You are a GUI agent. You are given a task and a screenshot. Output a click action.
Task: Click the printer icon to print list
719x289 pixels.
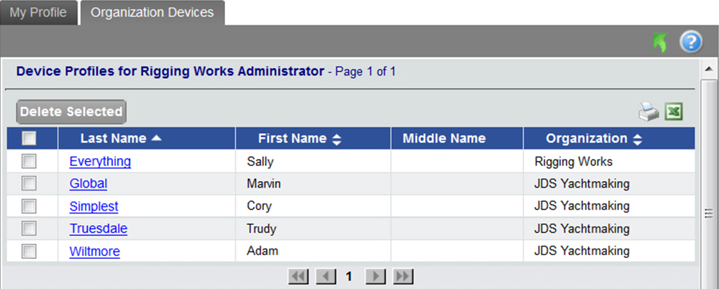click(649, 111)
